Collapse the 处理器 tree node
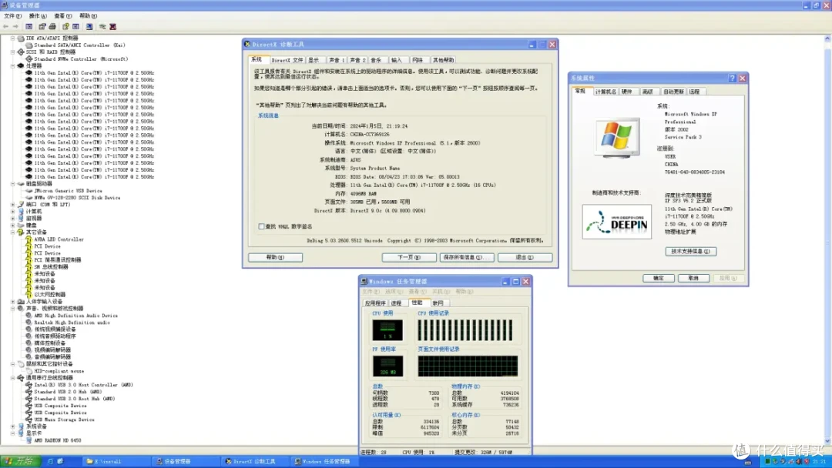 point(13,65)
